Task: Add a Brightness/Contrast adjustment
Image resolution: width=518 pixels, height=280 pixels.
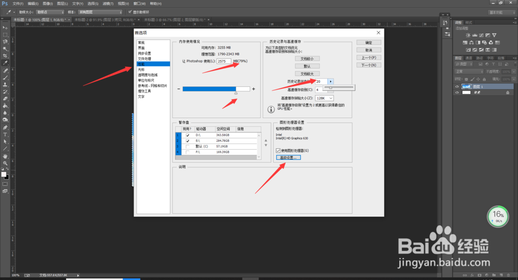Action: (468, 35)
